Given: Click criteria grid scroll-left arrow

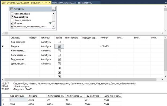Looking at the screenshot, I should [x=3, y=79].
